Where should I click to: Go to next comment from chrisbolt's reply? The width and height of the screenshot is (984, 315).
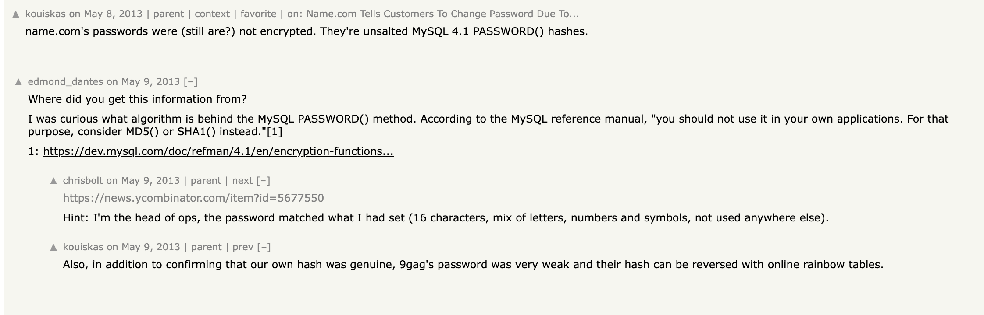pyautogui.click(x=242, y=181)
